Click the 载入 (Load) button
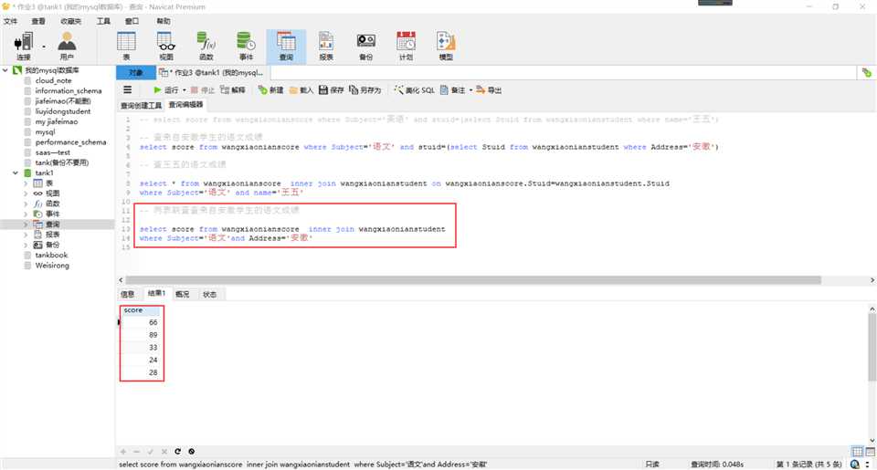 [x=301, y=90]
